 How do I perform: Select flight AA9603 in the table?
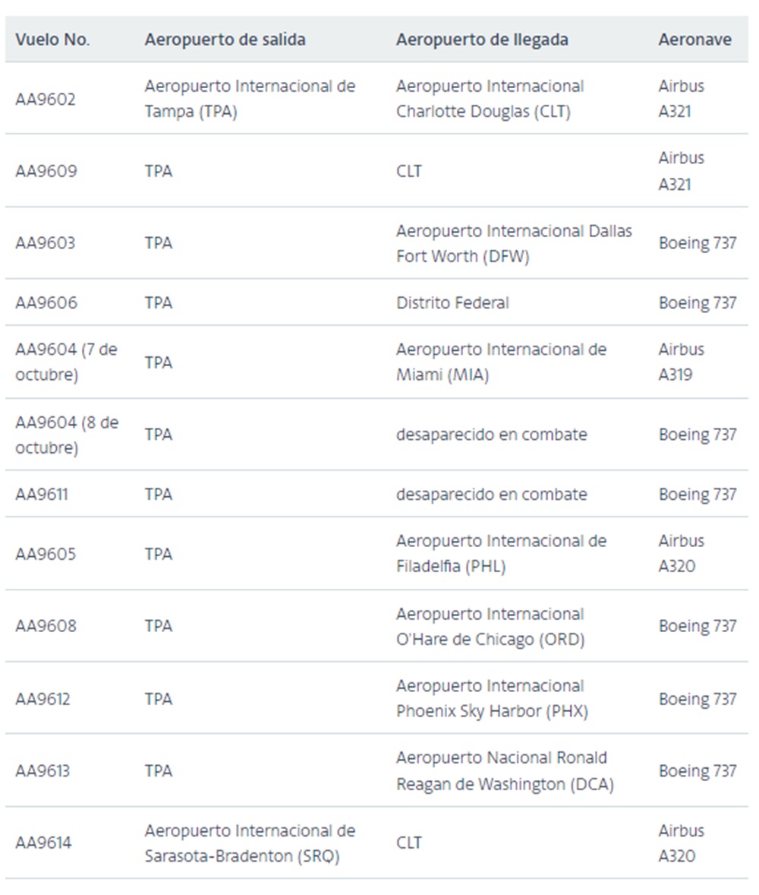(45, 242)
